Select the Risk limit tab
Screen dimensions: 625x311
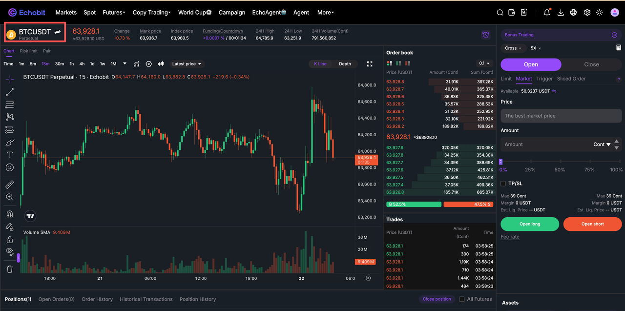click(x=29, y=51)
